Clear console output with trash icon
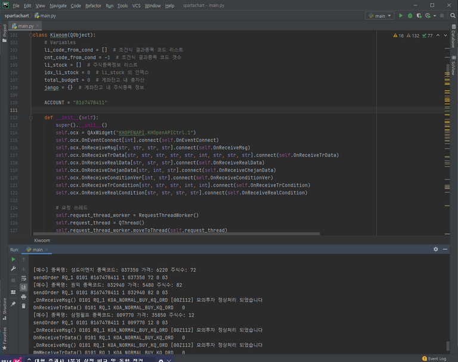 click(24, 306)
